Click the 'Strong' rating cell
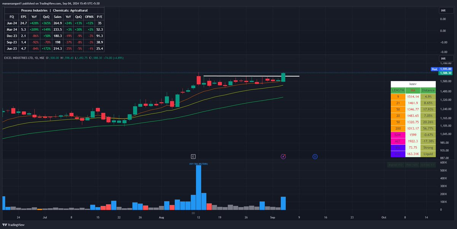This screenshot has width=457, height=229. tap(428, 147)
